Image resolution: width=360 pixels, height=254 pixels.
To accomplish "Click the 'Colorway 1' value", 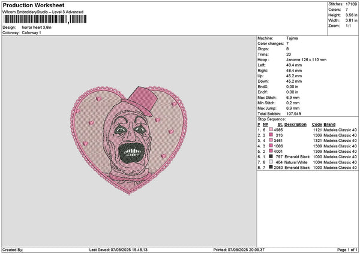I will coord(31,33).
